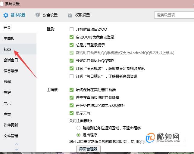The width and height of the screenshot is (194, 154).
Task: Select 隐藏到任务栏通知区域 radio option
Action: click(x=78, y=128)
